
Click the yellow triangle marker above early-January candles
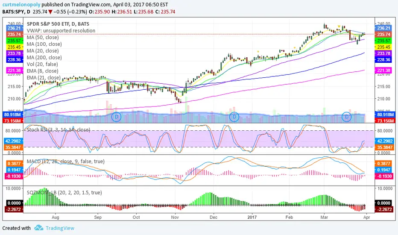point(258,52)
